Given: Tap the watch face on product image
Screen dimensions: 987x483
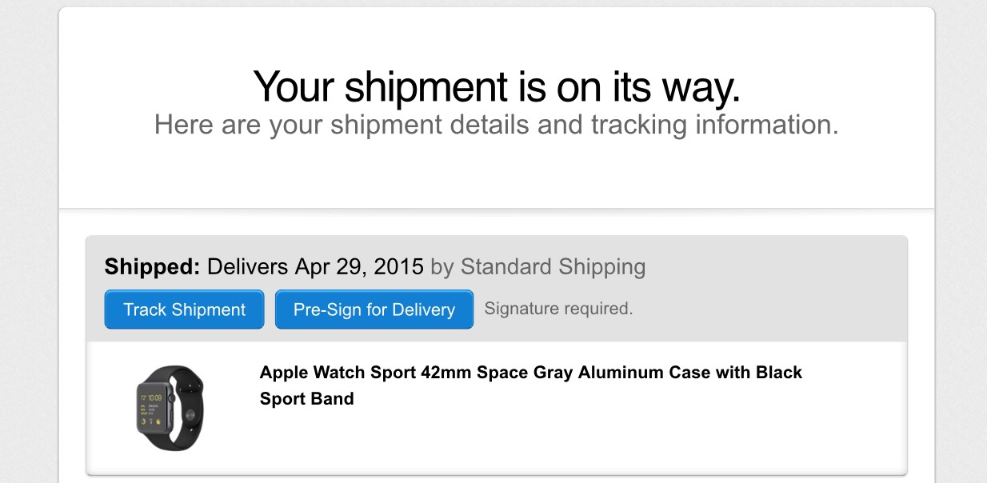Looking at the screenshot, I should tap(154, 408).
